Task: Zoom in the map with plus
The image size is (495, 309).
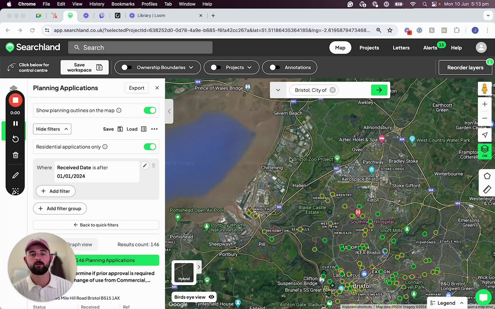Action: 485,104
